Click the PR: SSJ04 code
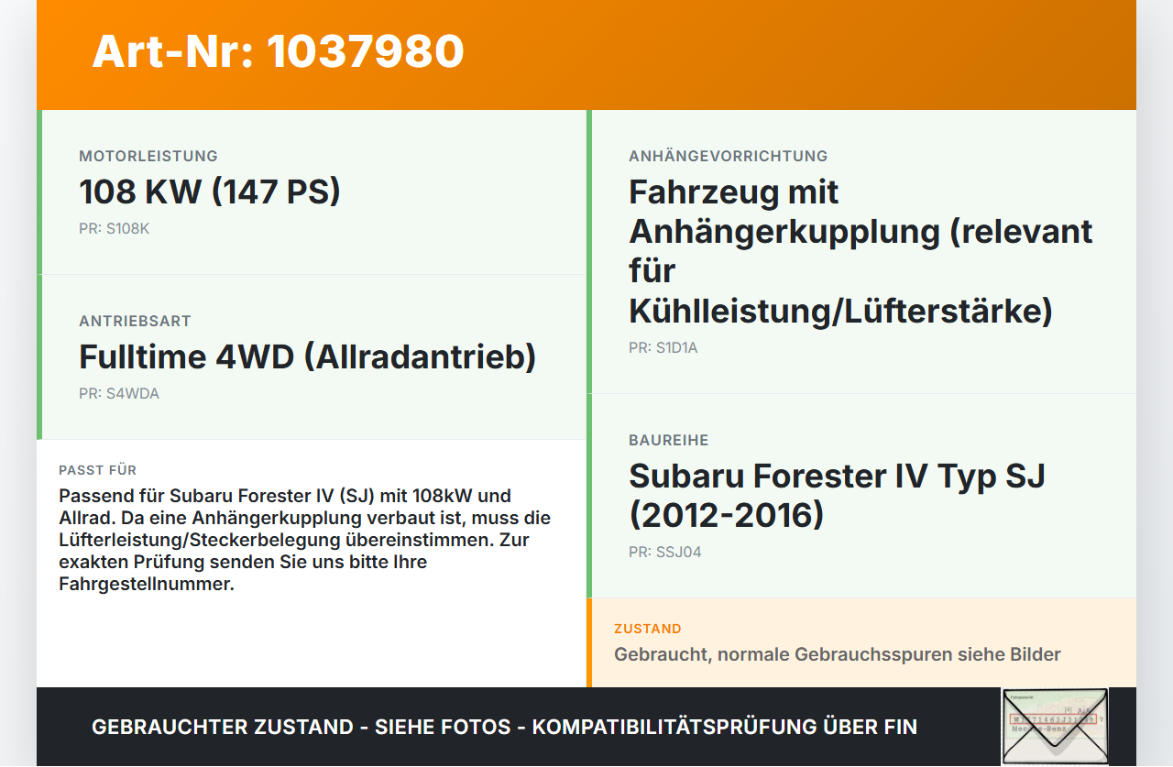This screenshot has height=767, width=1173. coord(665,552)
